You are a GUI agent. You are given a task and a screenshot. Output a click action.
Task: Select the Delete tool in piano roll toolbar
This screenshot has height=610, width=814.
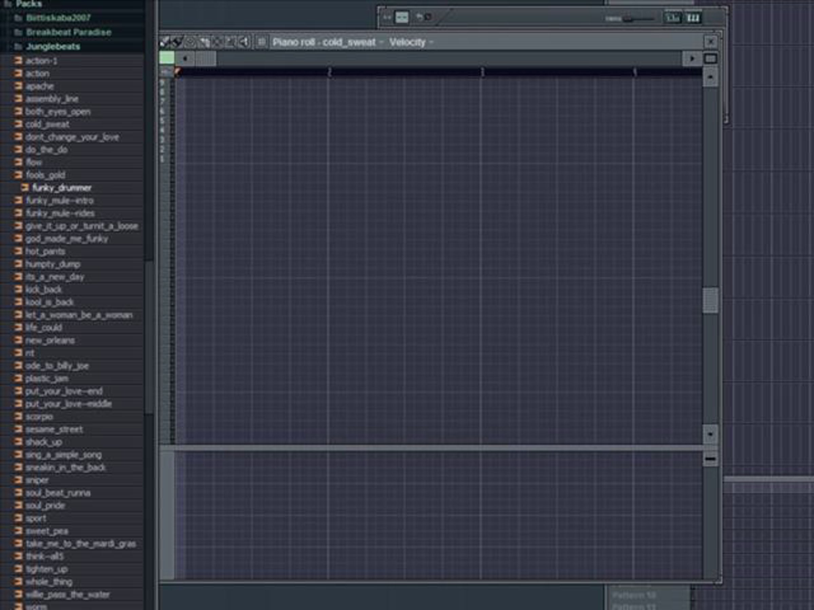pos(190,42)
